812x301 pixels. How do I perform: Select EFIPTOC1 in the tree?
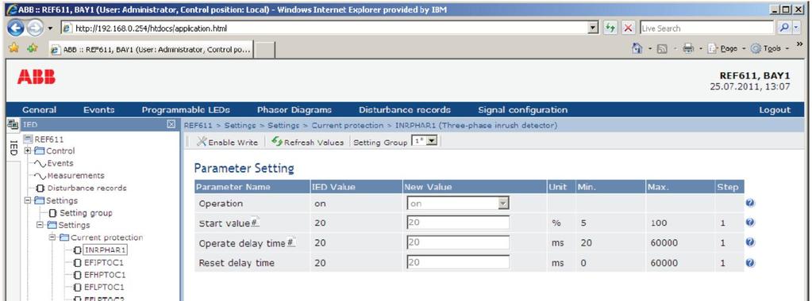tap(104, 262)
